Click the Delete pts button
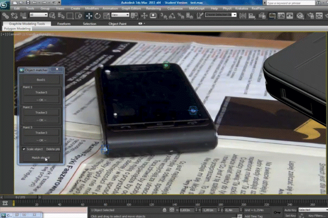Viewport: 328px width, 218px height. pos(54,149)
